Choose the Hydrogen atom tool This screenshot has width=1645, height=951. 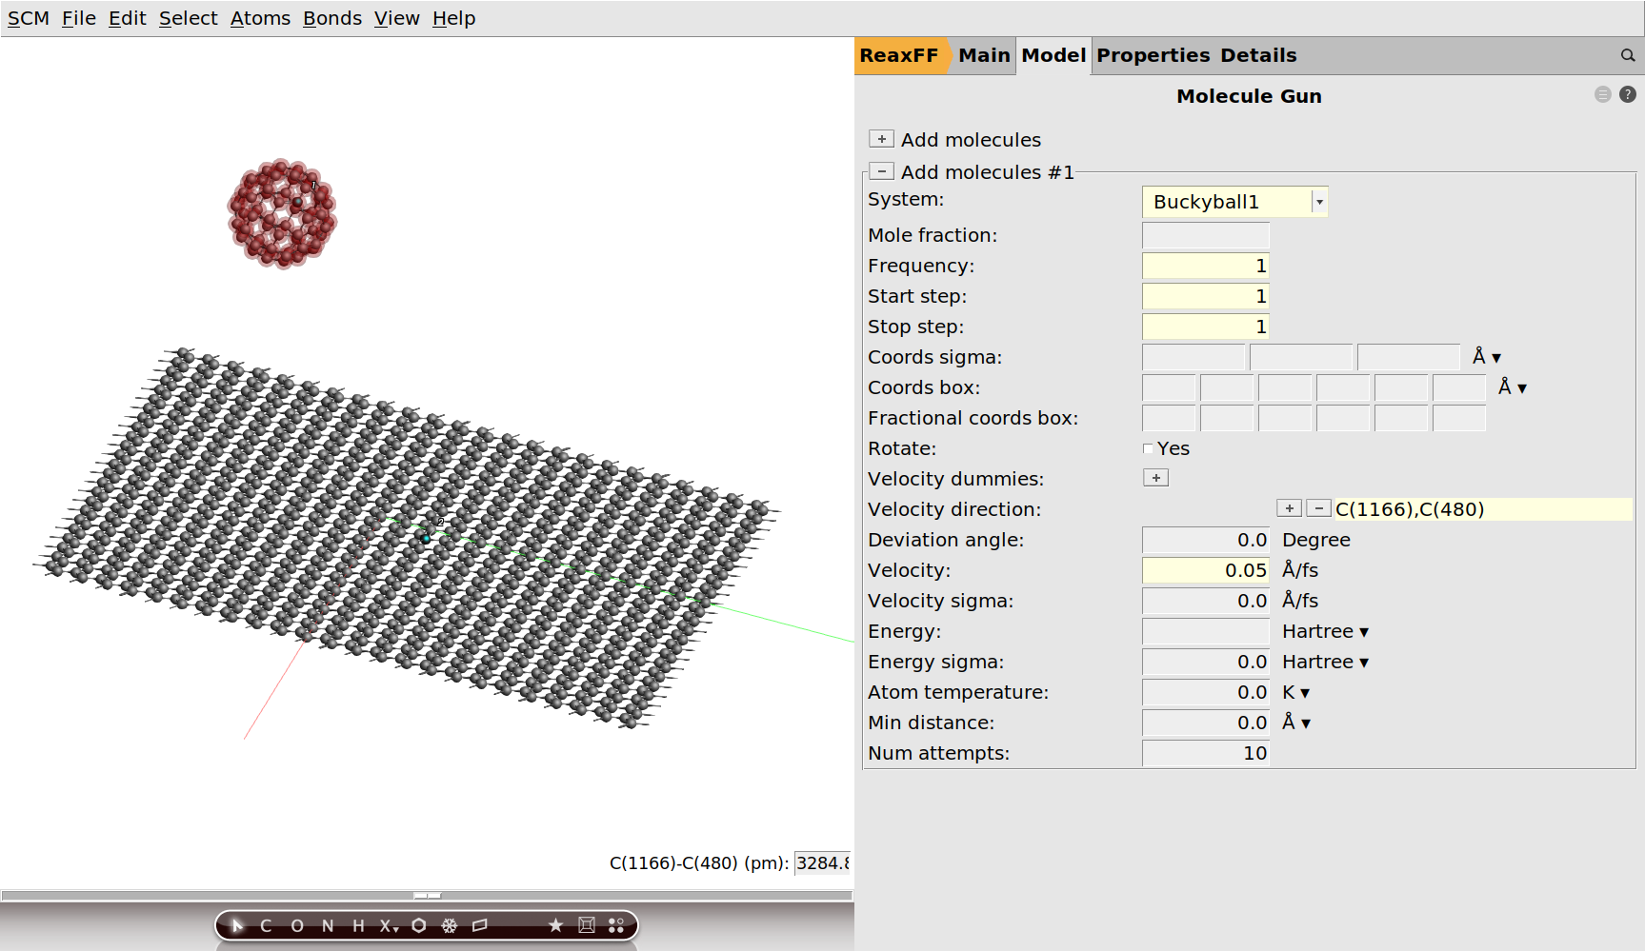click(358, 925)
